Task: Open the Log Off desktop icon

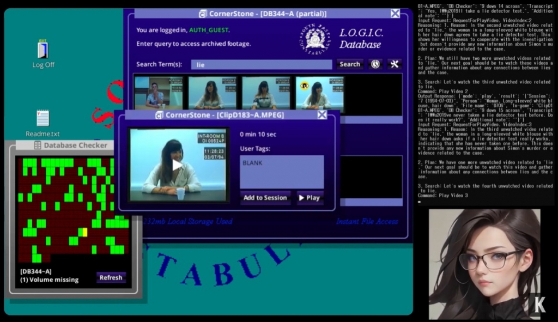Action: [x=43, y=51]
